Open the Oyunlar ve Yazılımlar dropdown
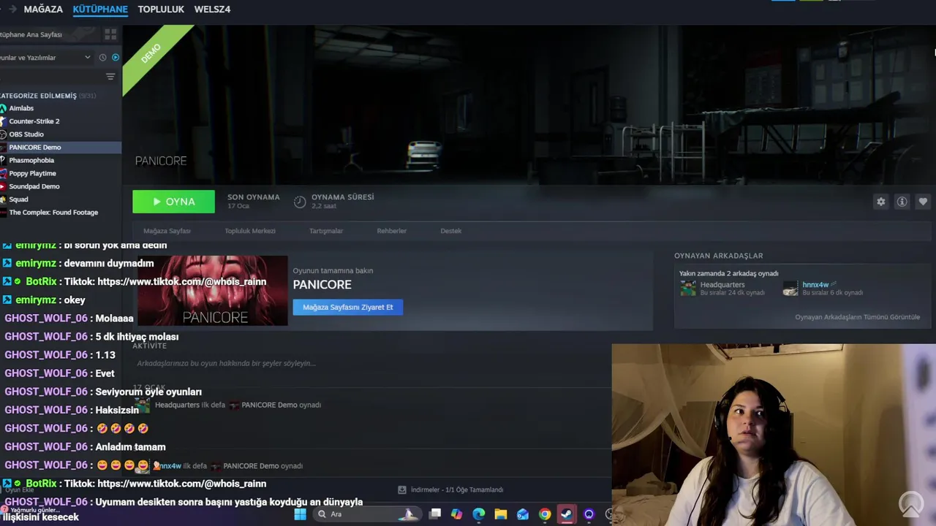Screen dimensions: 936x526 pos(47,57)
